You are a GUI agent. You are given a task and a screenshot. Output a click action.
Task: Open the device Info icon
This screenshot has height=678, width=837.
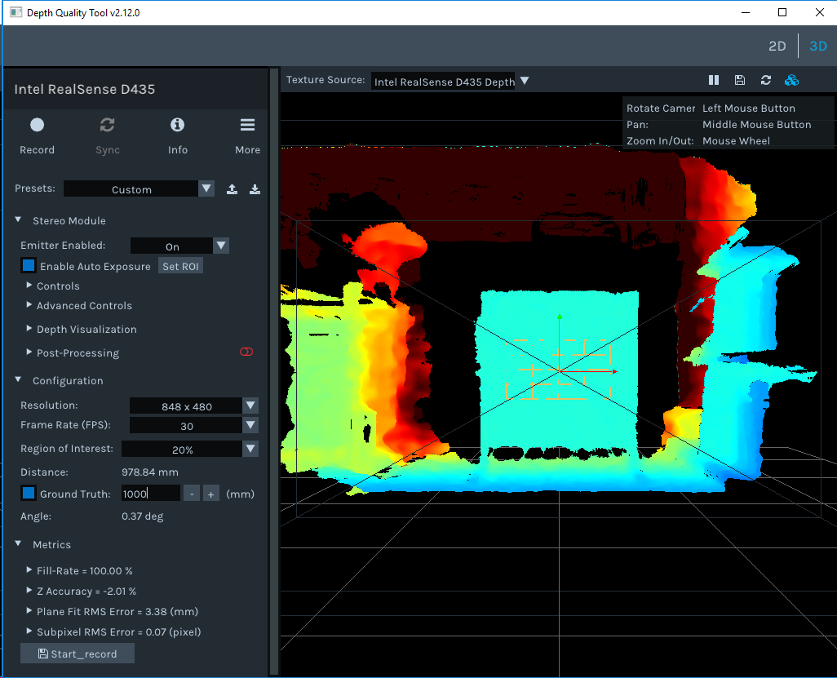pos(177,125)
